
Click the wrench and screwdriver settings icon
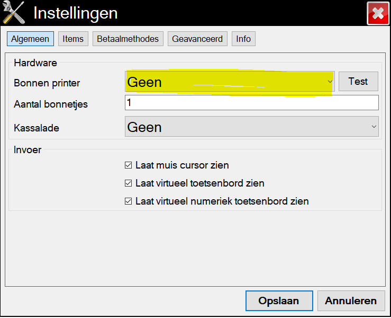tap(14, 13)
